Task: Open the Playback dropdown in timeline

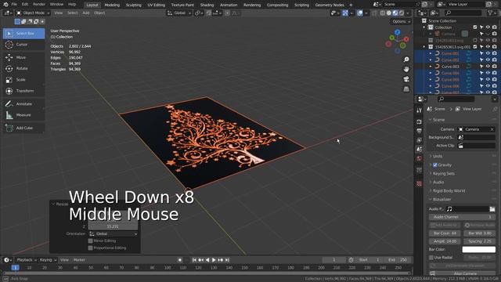Action: (x=26, y=260)
